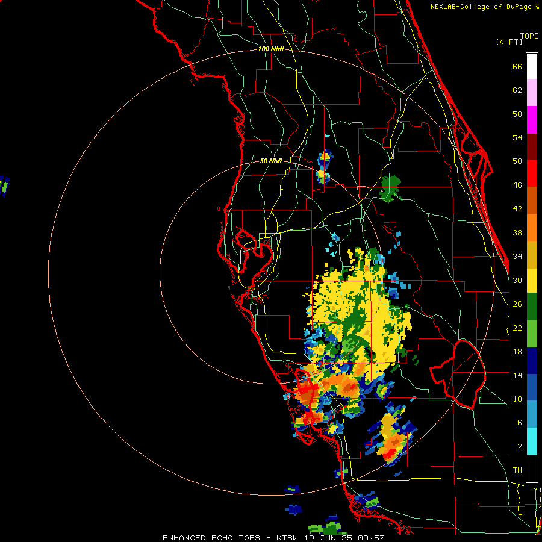Click the 66 label on the legend
The height and width of the screenshot is (542, 542).
click(x=517, y=66)
